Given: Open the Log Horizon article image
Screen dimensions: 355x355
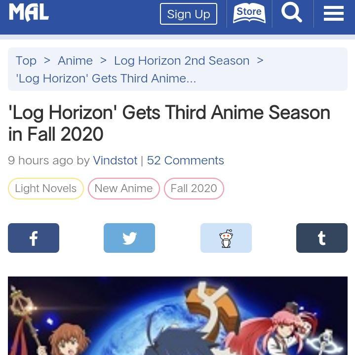Looking at the screenshot, I should tap(178, 316).
